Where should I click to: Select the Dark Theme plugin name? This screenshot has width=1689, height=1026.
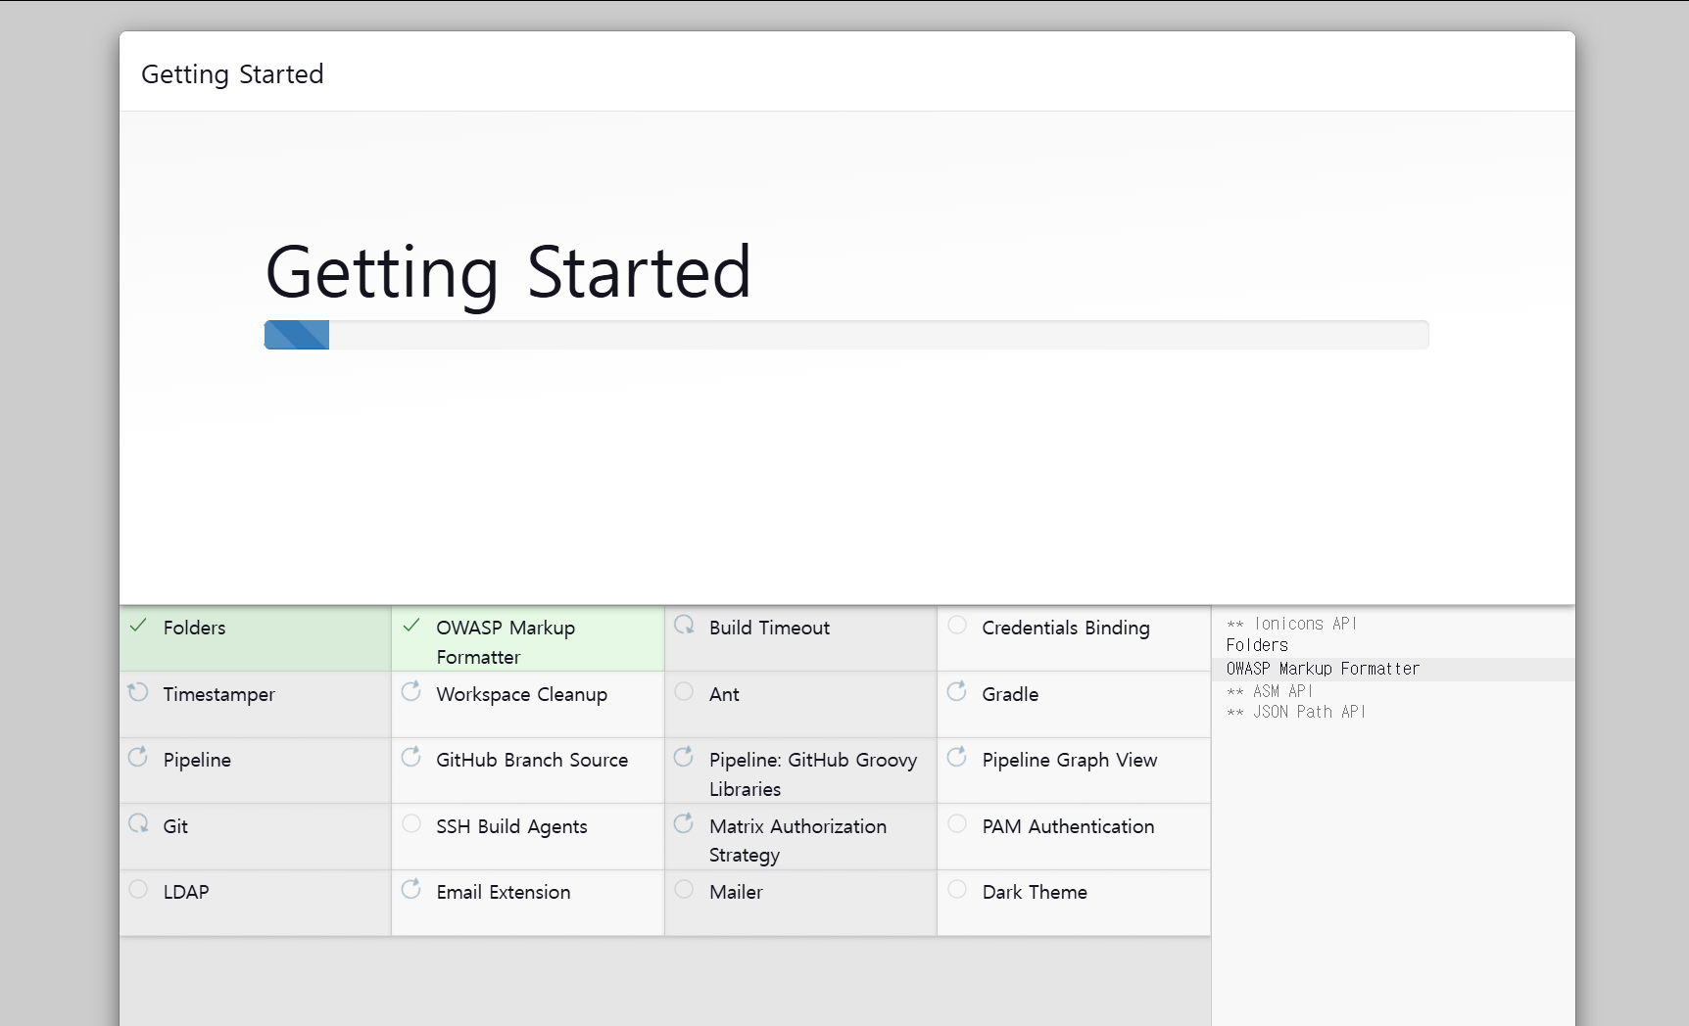[x=1035, y=892]
